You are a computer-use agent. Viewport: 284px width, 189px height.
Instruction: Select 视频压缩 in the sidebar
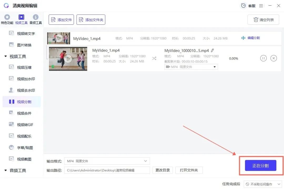click(24, 68)
